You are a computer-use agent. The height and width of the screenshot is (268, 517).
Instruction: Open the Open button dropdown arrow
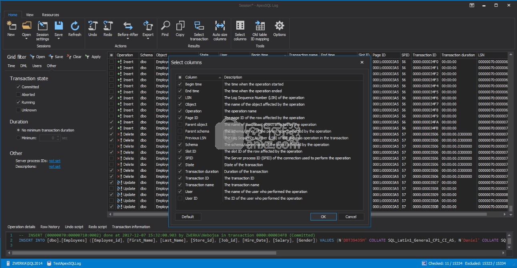coord(26,40)
